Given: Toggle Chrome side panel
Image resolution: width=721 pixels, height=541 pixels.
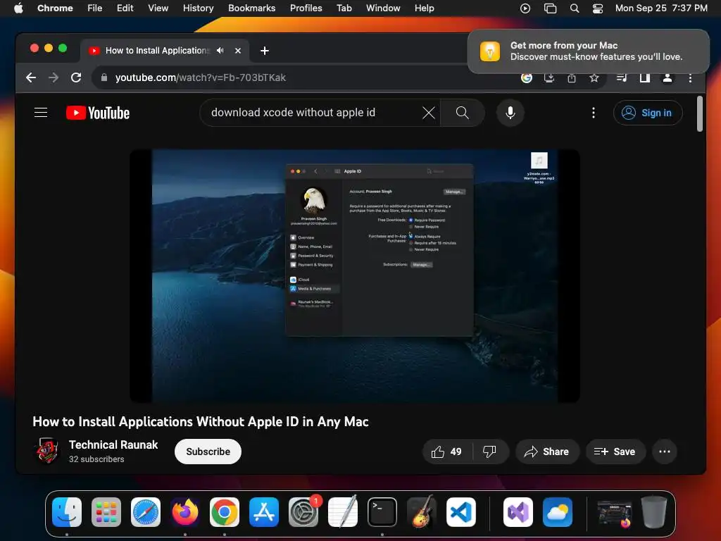Looking at the screenshot, I should point(645,78).
